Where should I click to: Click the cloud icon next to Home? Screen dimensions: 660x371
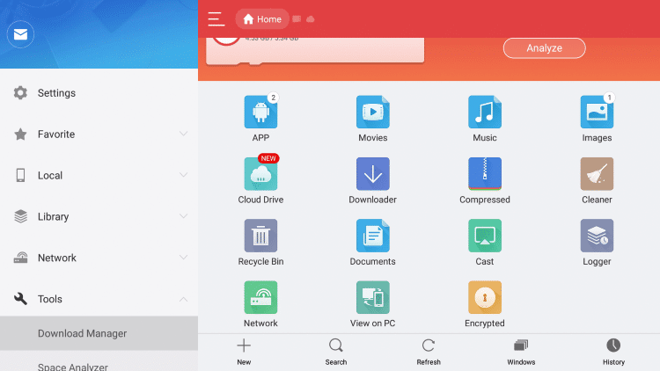point(311,19)
